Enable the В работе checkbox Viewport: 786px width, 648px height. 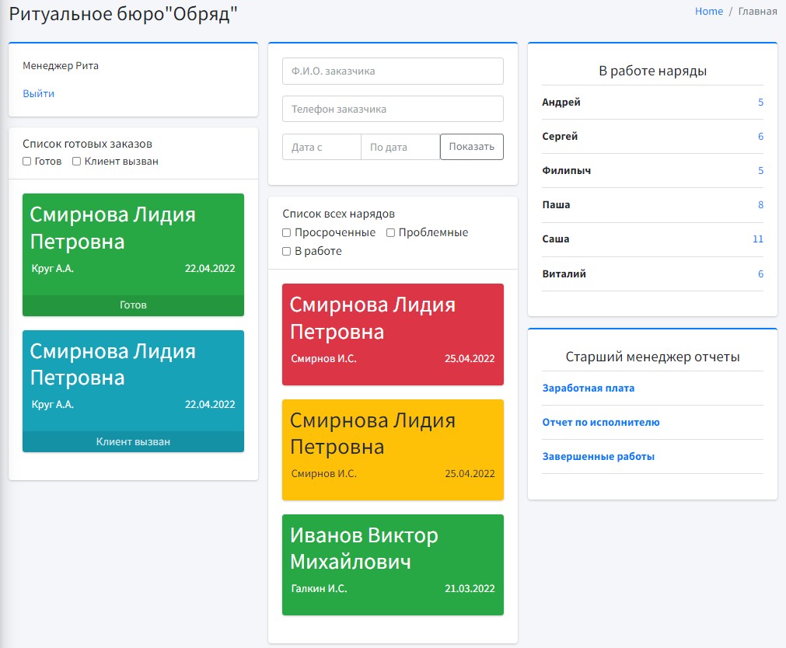pos(287,251)
